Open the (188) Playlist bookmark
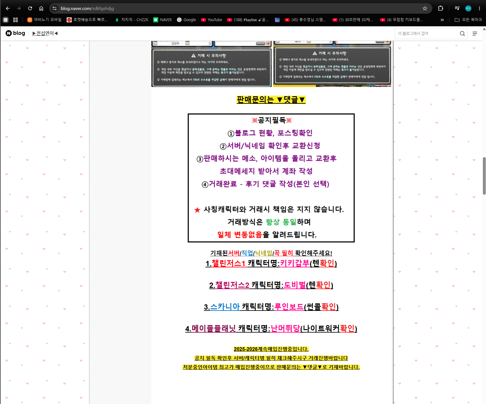The height and width of the screenshot is (404, 486). point(248,20)
